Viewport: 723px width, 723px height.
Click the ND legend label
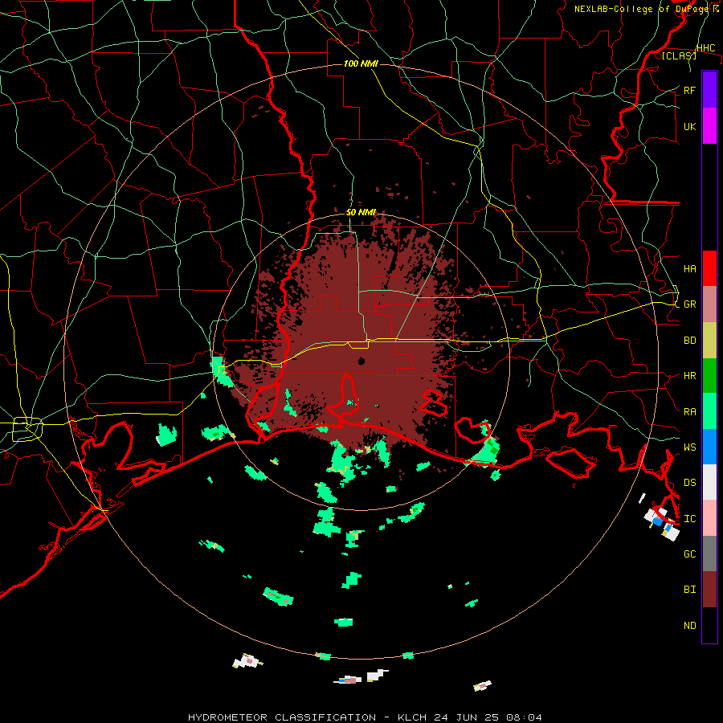[689, 625]
